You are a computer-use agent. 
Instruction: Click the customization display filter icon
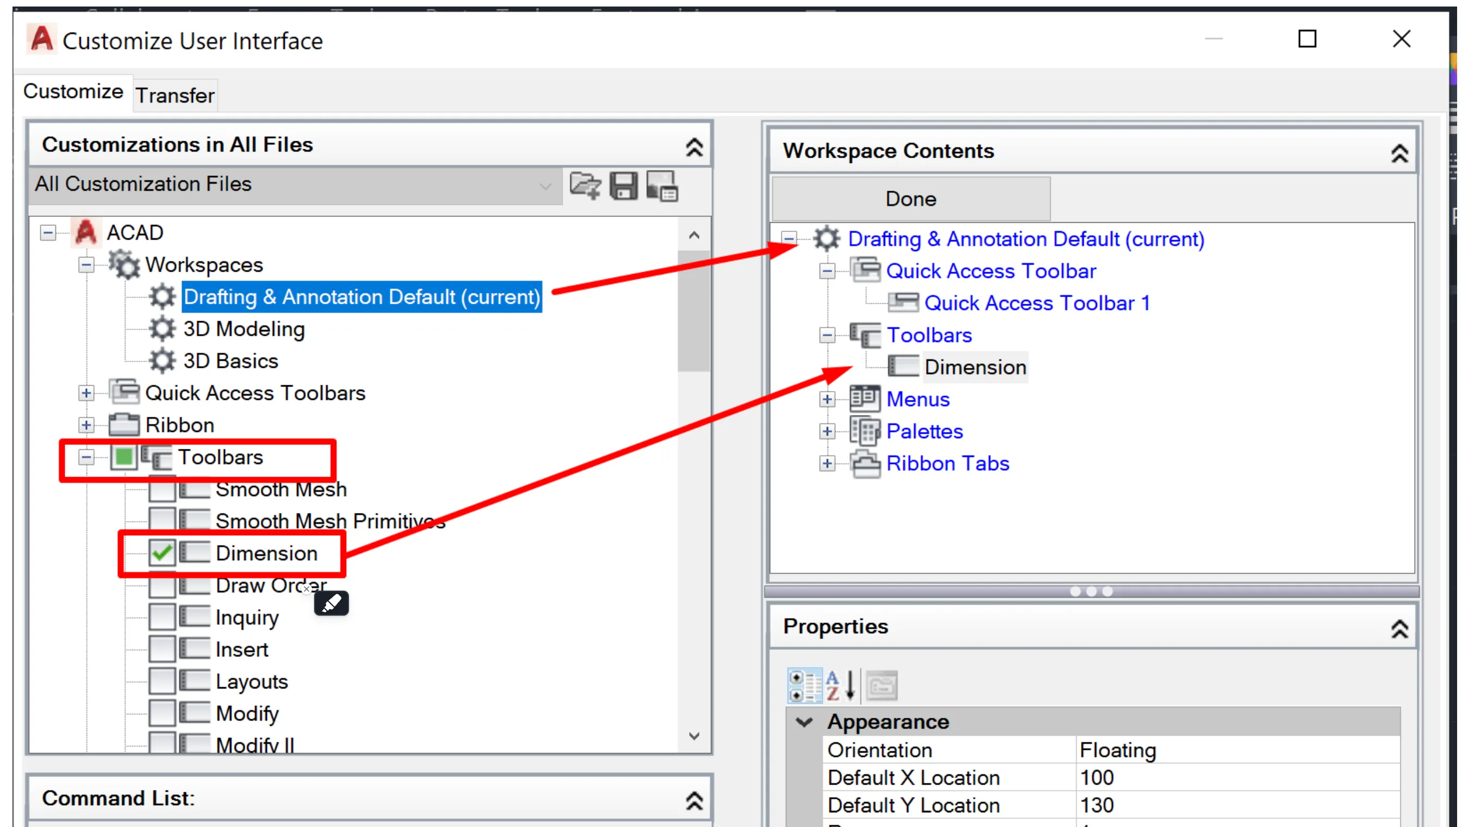click(x=663, y=186)
